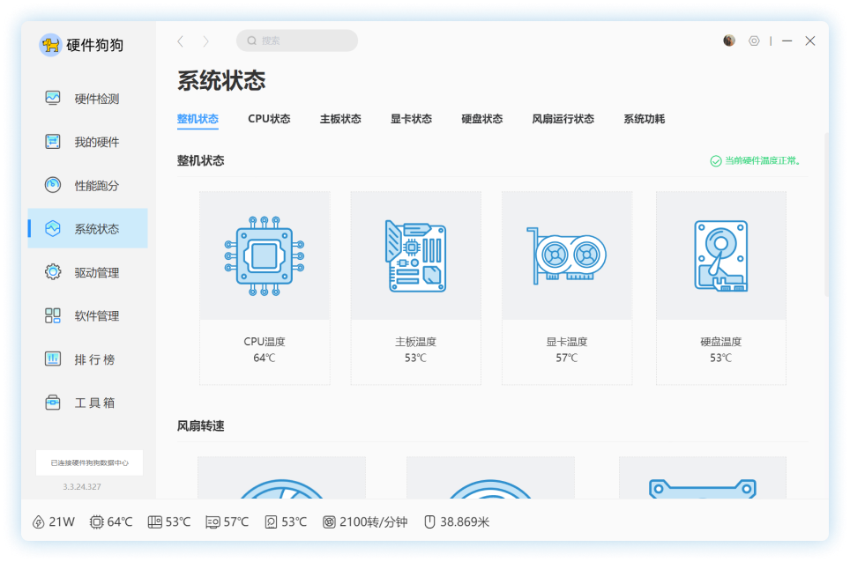Open the 工具箱 toolbox
The image size is (850, 562).
point(86,403)
